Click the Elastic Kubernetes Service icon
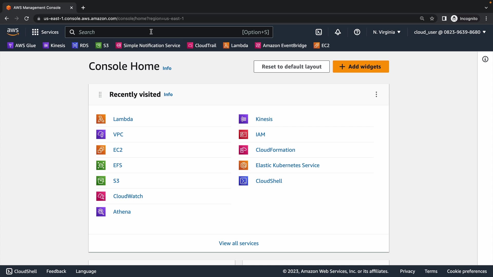493x277 pixels. (243, 165)
